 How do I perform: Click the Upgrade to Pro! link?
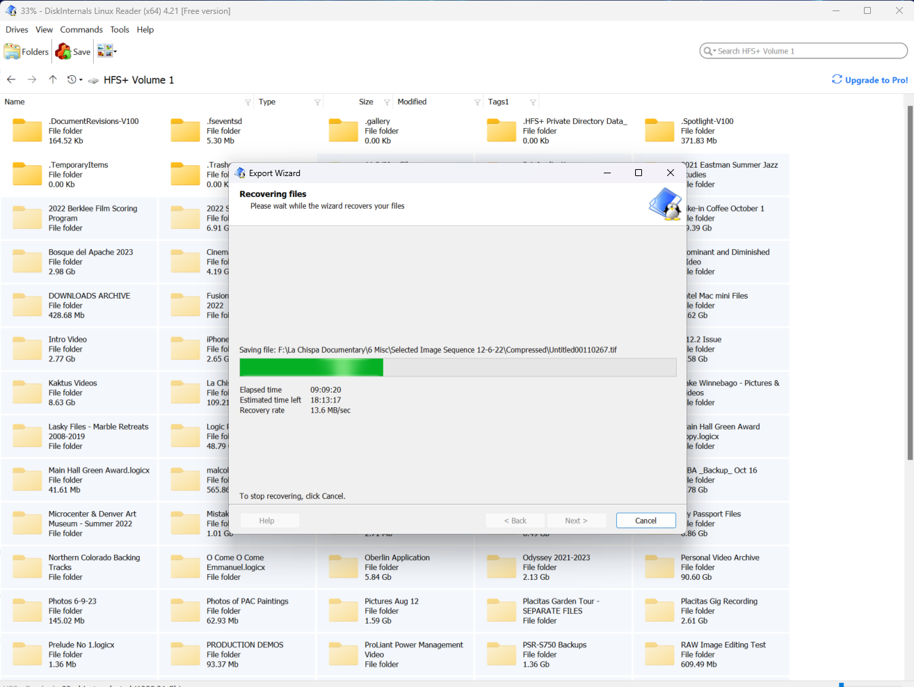pyautogui.click(x=870, y=80)
